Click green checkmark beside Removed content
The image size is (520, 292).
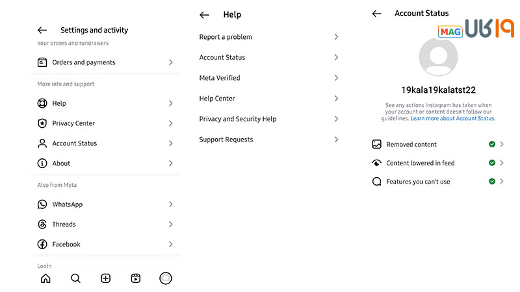pos(492,144)
